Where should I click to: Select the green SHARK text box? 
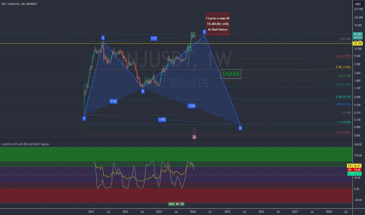click(231, 74)
